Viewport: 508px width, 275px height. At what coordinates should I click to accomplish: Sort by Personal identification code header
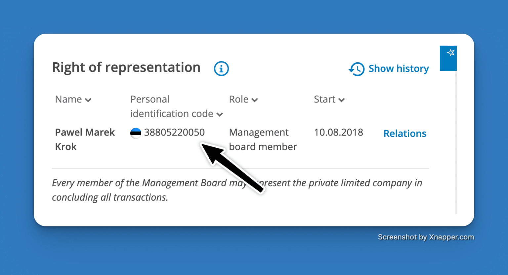click(x=171, y=107)
